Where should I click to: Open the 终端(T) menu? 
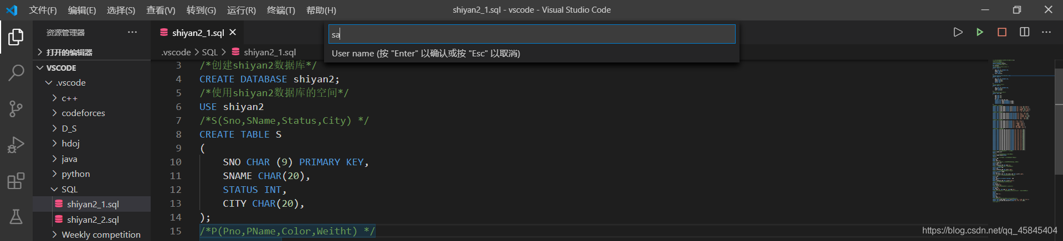pyautogui.click(x=281, y=10)
